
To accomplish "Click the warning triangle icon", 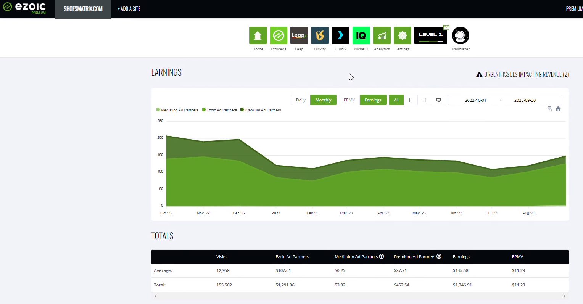I will pos(479,75).
